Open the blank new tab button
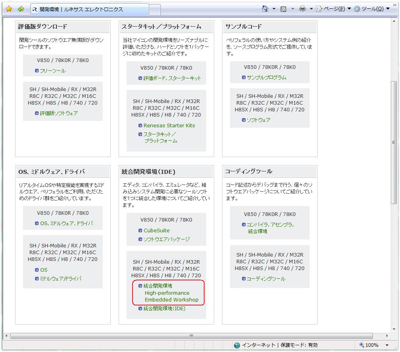Image resolution: width=400 pixels, height=352 pixels. [155, 9]
